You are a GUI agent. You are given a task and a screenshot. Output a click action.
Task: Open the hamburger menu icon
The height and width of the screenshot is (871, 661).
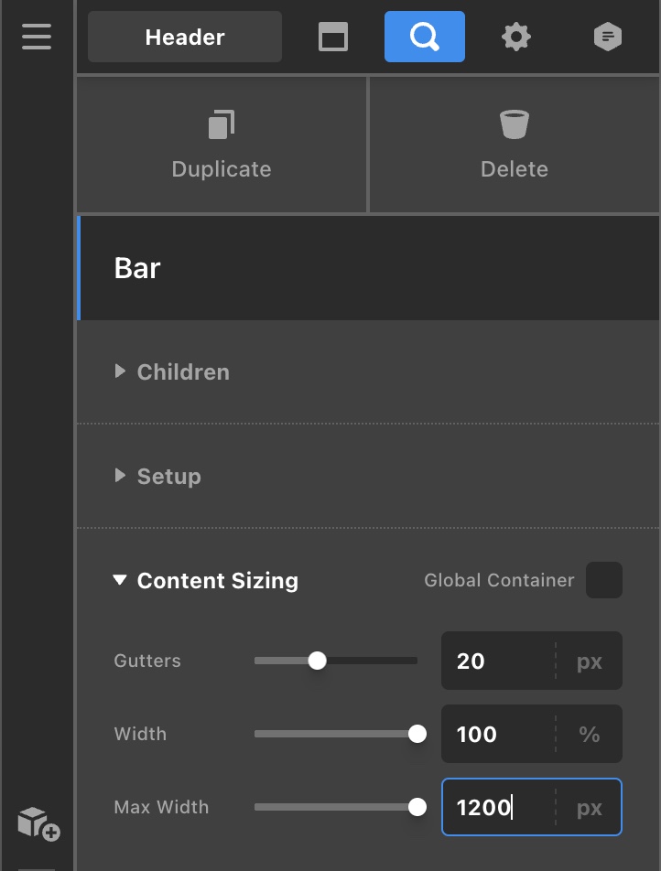click(37, 37)
